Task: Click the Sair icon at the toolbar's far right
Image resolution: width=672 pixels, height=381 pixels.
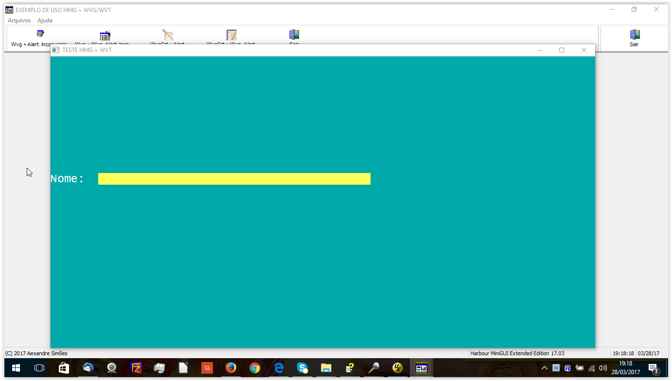Action: click(x=635, y=35)
